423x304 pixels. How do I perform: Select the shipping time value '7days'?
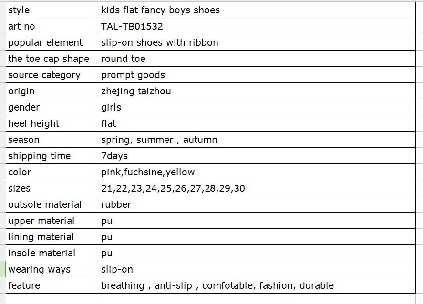click(114, 156)
